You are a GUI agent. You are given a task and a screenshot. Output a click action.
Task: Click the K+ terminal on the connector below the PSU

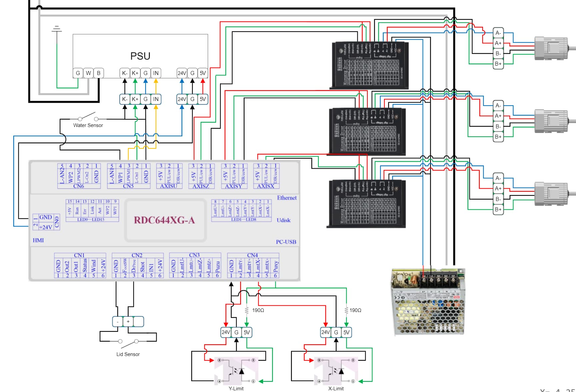pos(135,99)
